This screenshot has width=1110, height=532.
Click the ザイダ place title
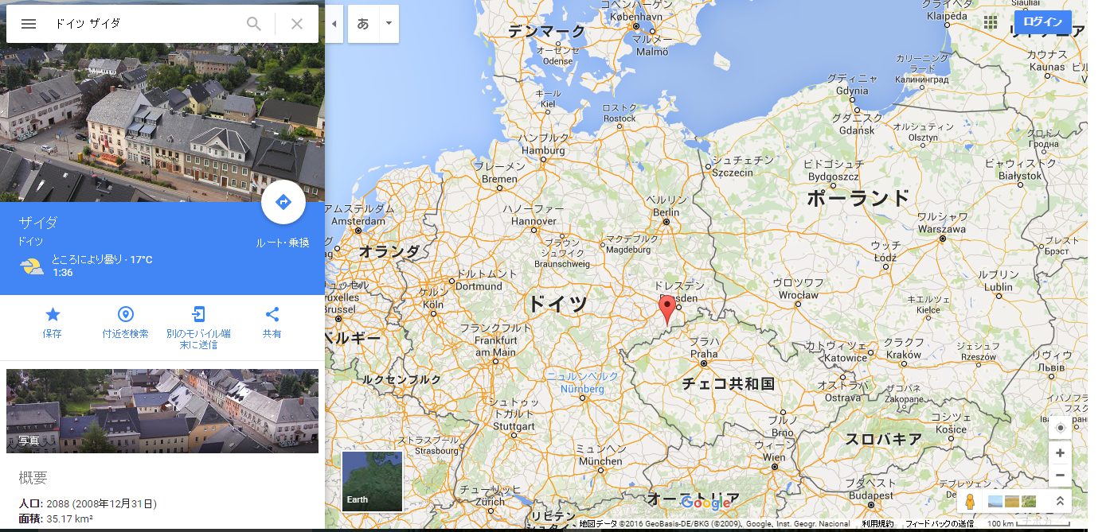click(x=38, y=223)
